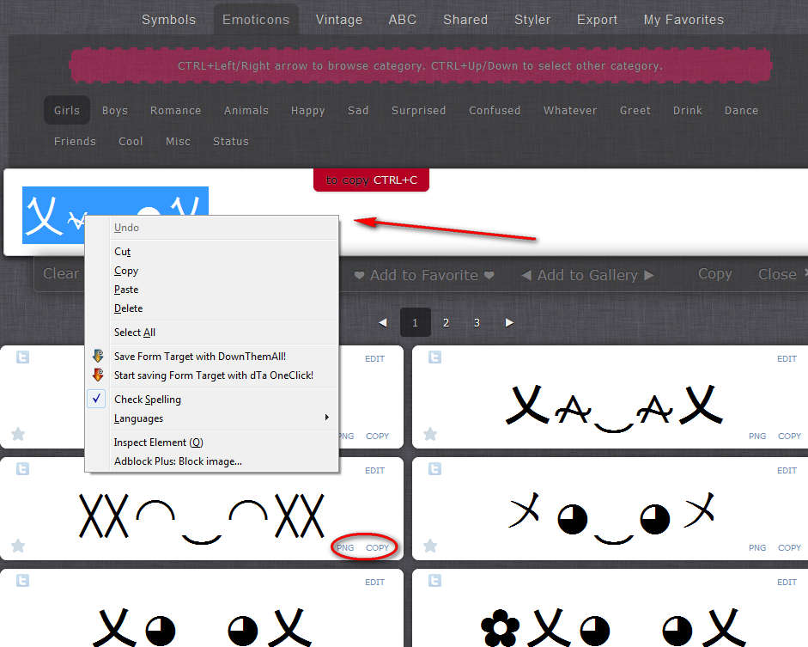Toggle Check Spelling in context menu
Image resolution: width=808 pixels, height=647 pixels.
point(211,399)
